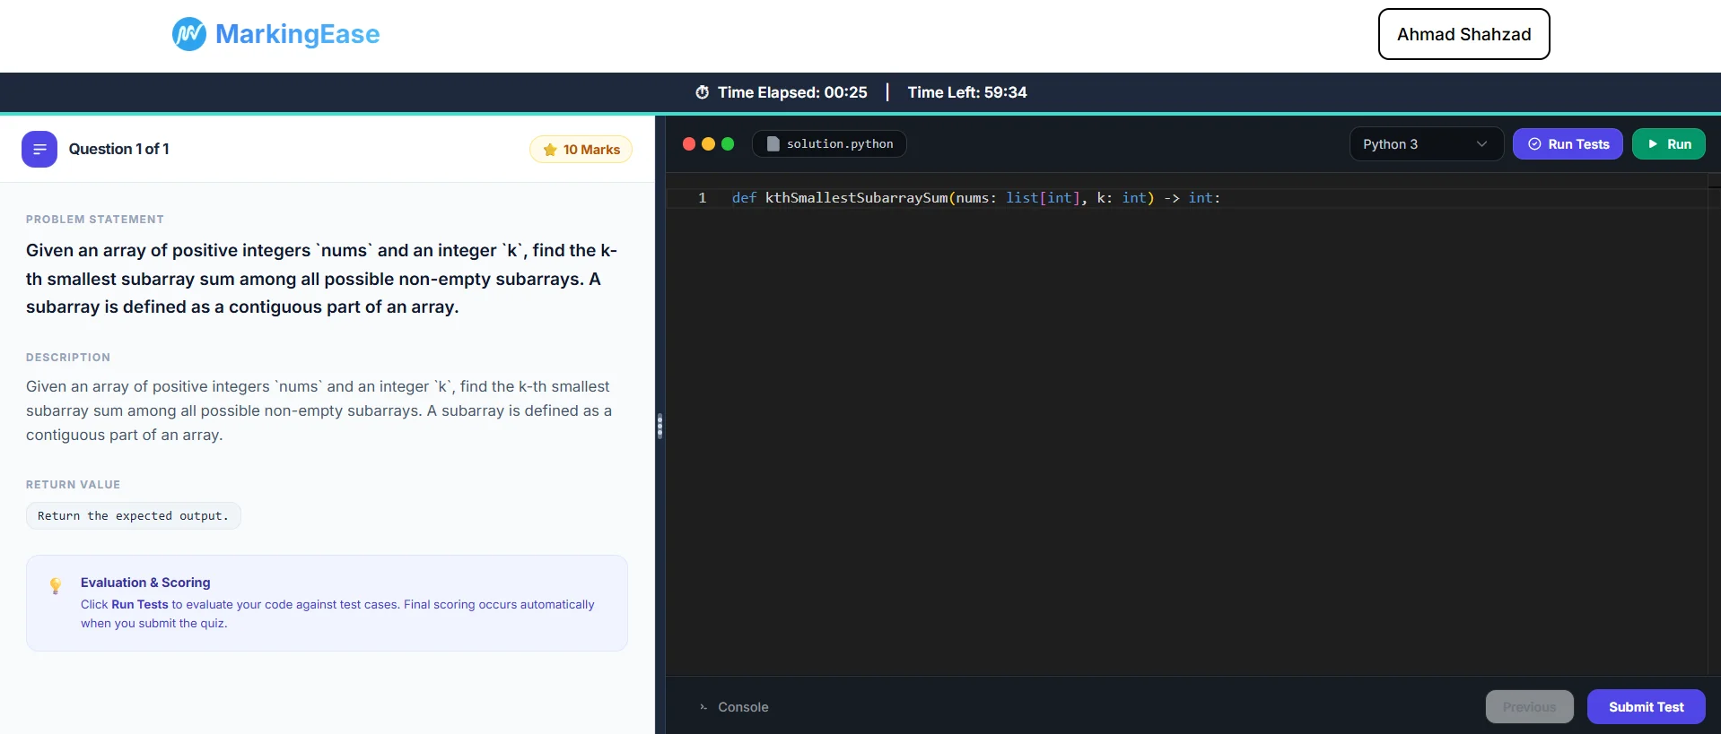1721x734 pixels.
Task: Click the stopwatch icon beside Time Elapsed
Action: point(703,92)
